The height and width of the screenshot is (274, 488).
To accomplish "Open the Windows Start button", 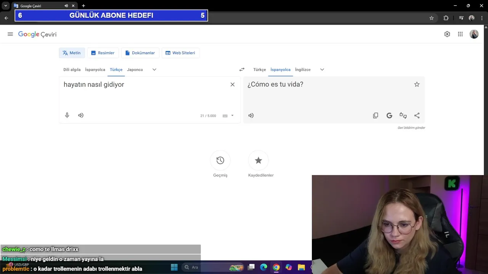I will tap(174, 267).
